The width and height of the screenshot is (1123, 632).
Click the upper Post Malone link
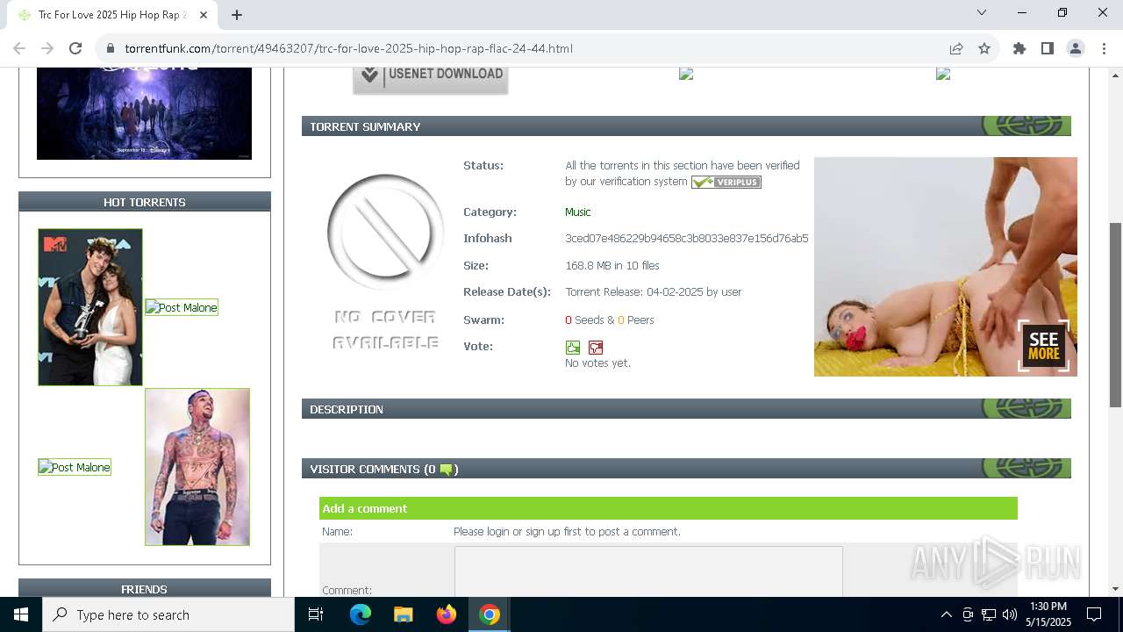[182, 307]
